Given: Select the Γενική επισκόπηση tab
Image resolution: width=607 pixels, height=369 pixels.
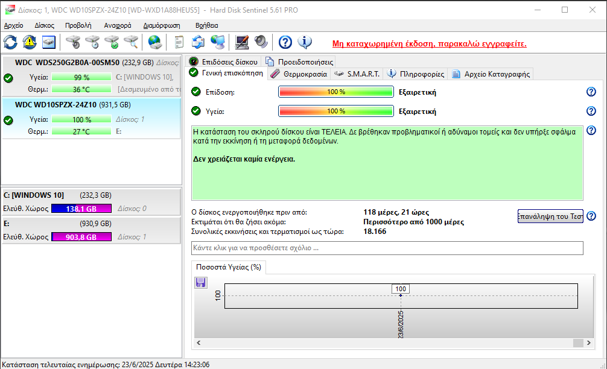Looking at the screenshot, I should click(x=226, y=73).
